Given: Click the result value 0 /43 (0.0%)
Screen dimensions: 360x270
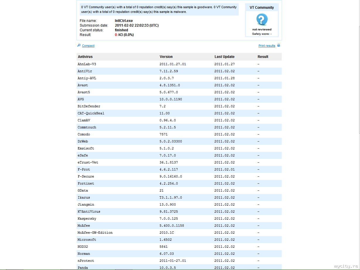Looking at the screenshot, I should [124, 35].
